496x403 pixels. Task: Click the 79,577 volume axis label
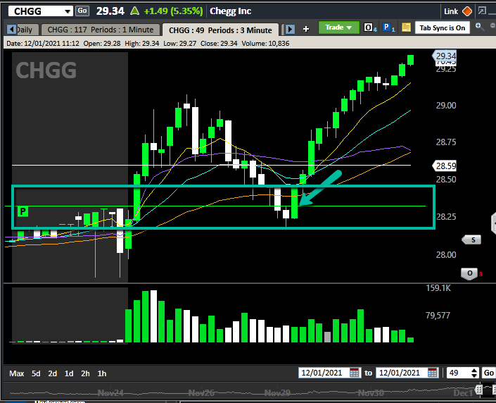click(x=438, y=315)
